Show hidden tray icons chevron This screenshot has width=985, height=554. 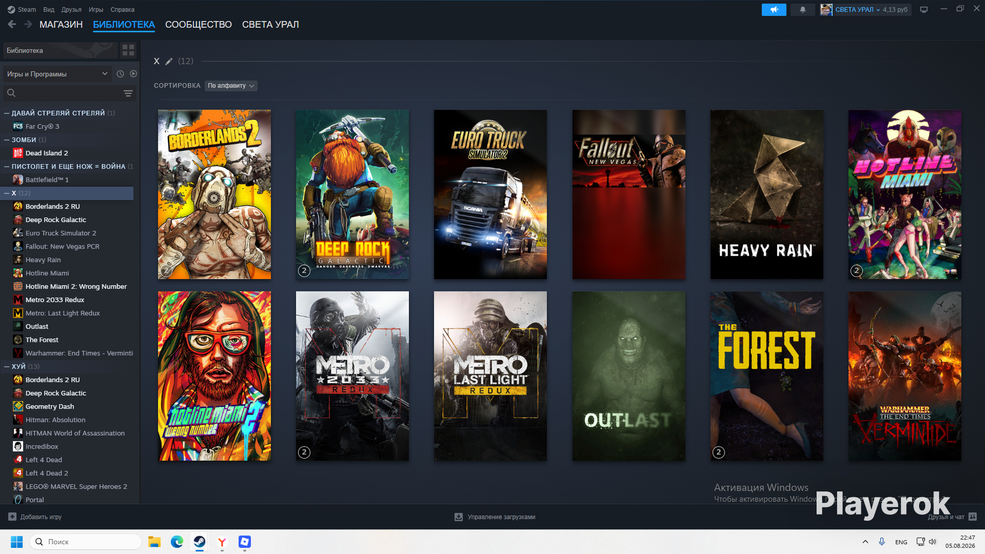pyautogui.click(x=865, y=542)
